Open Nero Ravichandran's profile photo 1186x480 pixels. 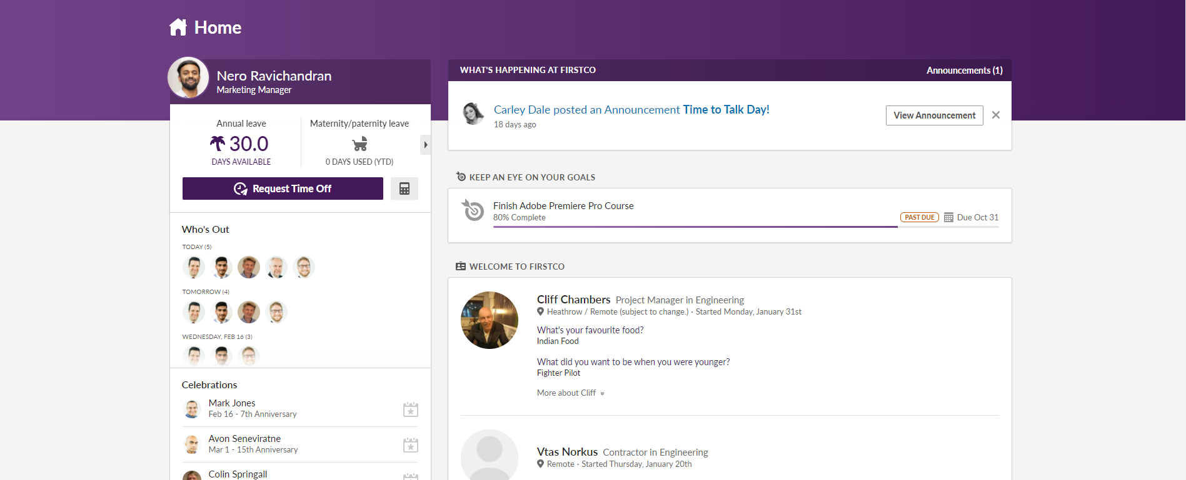pyautogui.click(x=188, y=78)
